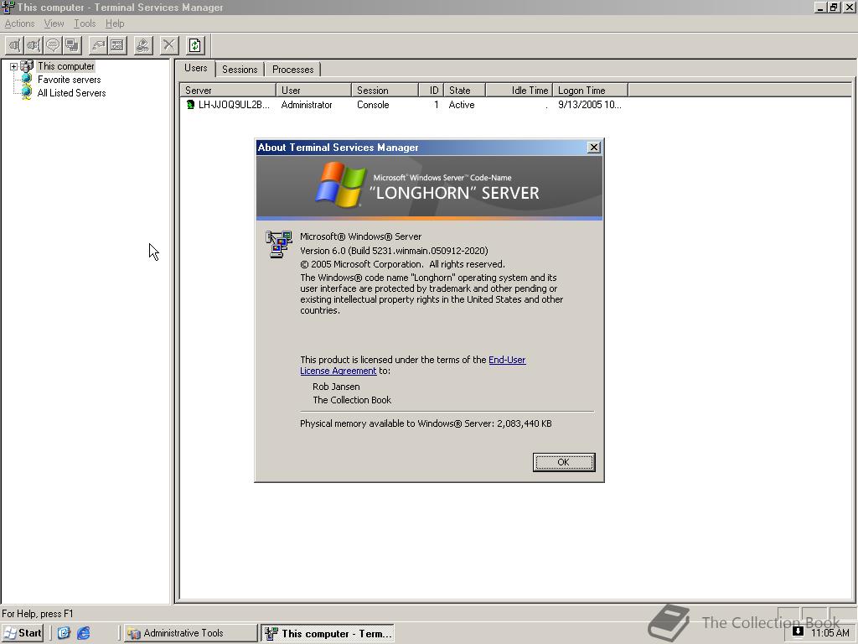Viewport: 858px width, 644px height.
Task: Click the Administrator user cell
Action: [x=307, y=105]
